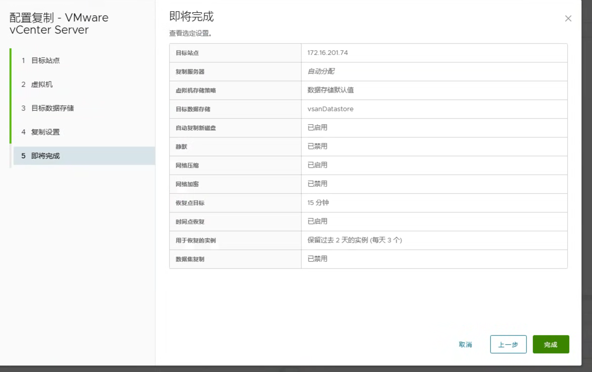Open step 1 目标站点
Screen dimensions: 592x372
(x=45, y=60)
